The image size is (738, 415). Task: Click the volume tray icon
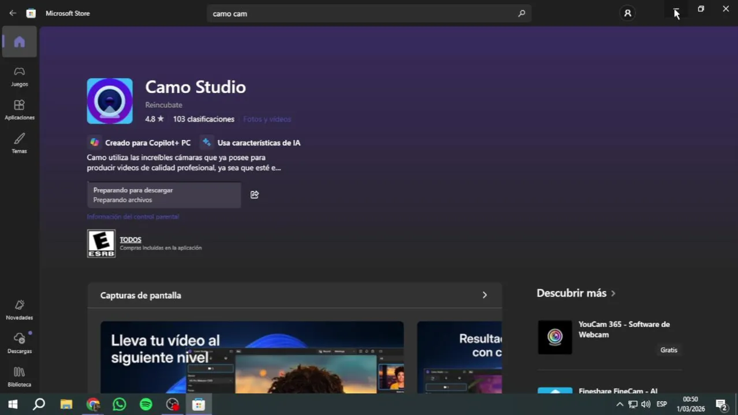pyautogui.click(x=646, y=405)
